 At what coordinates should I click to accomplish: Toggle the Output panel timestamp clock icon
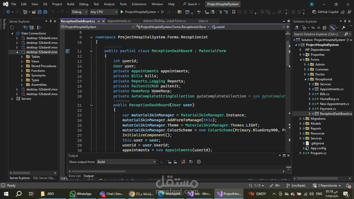tap(199, 162)
